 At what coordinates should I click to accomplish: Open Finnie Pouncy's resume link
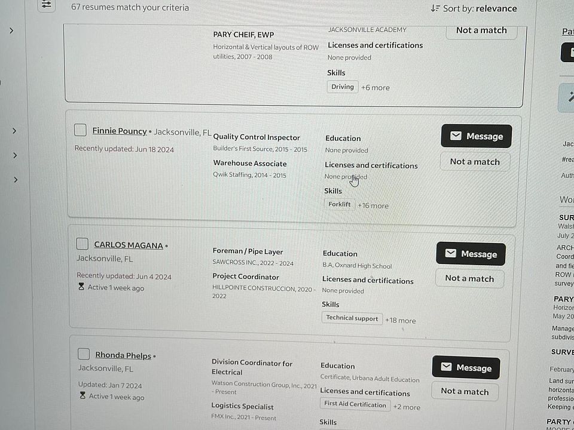[120, 131]
